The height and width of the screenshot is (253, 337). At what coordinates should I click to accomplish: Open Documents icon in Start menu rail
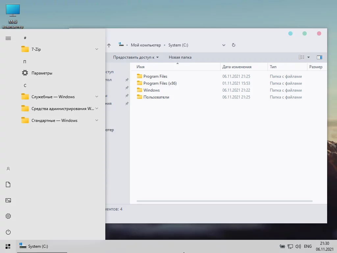[8, 184]
